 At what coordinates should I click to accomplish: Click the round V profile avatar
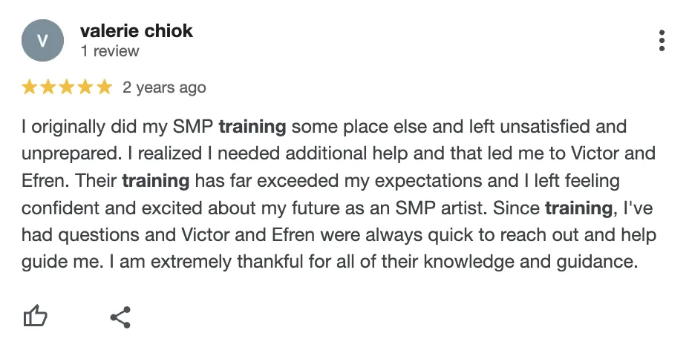click(x=42, y=40)
